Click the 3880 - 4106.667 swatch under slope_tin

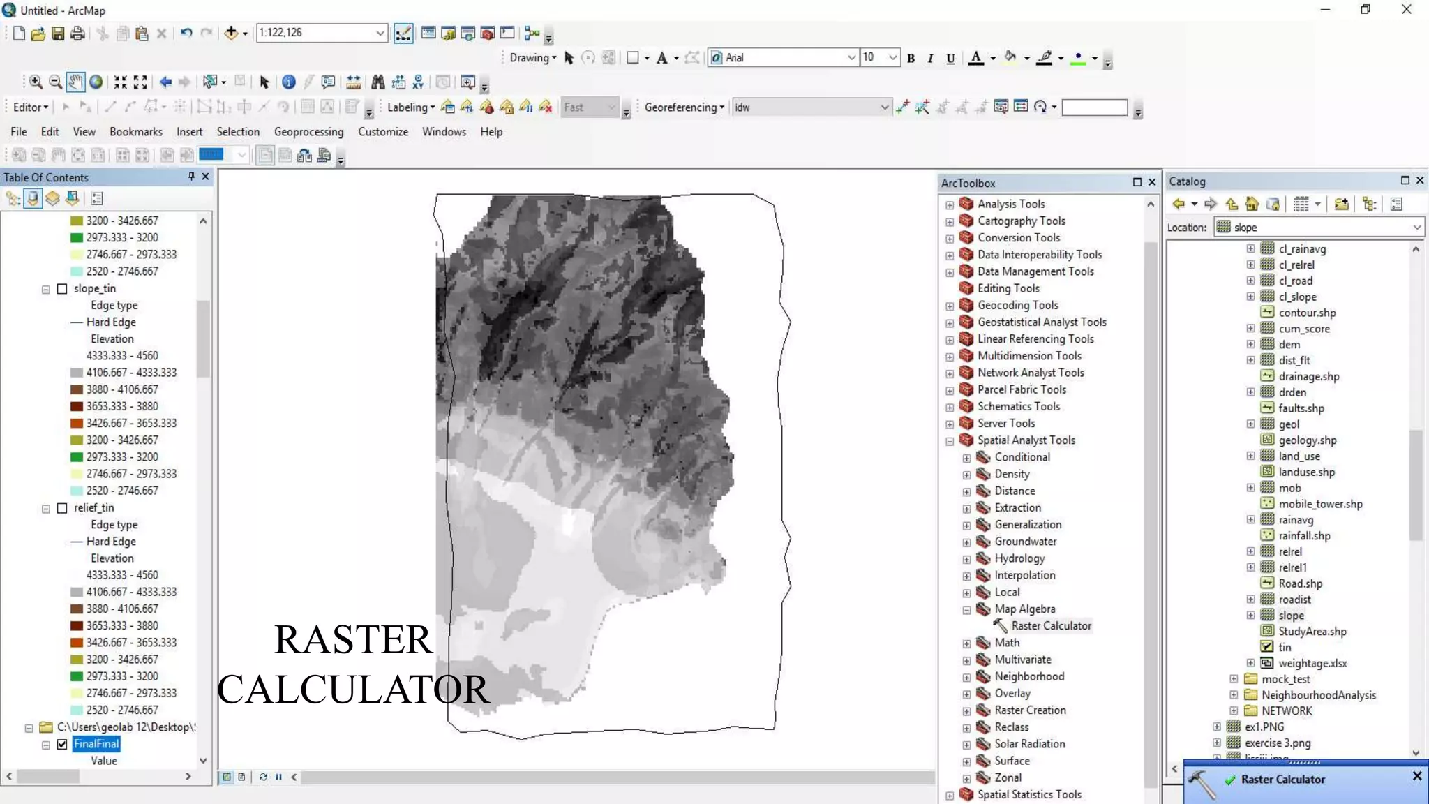click(x=77, y=390)
